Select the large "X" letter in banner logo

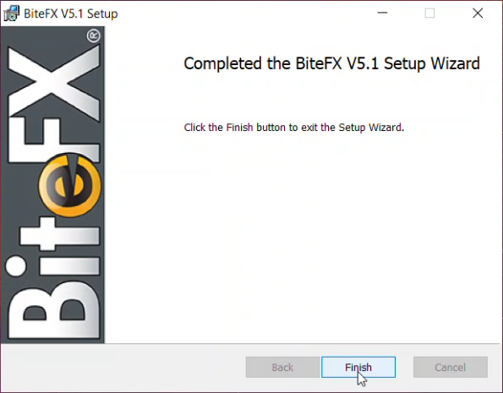click(x=53, y=83)
